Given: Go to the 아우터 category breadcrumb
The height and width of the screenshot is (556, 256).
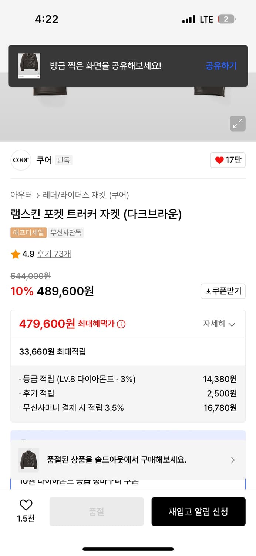Looking at the screenshot, I should pos(21,195).
